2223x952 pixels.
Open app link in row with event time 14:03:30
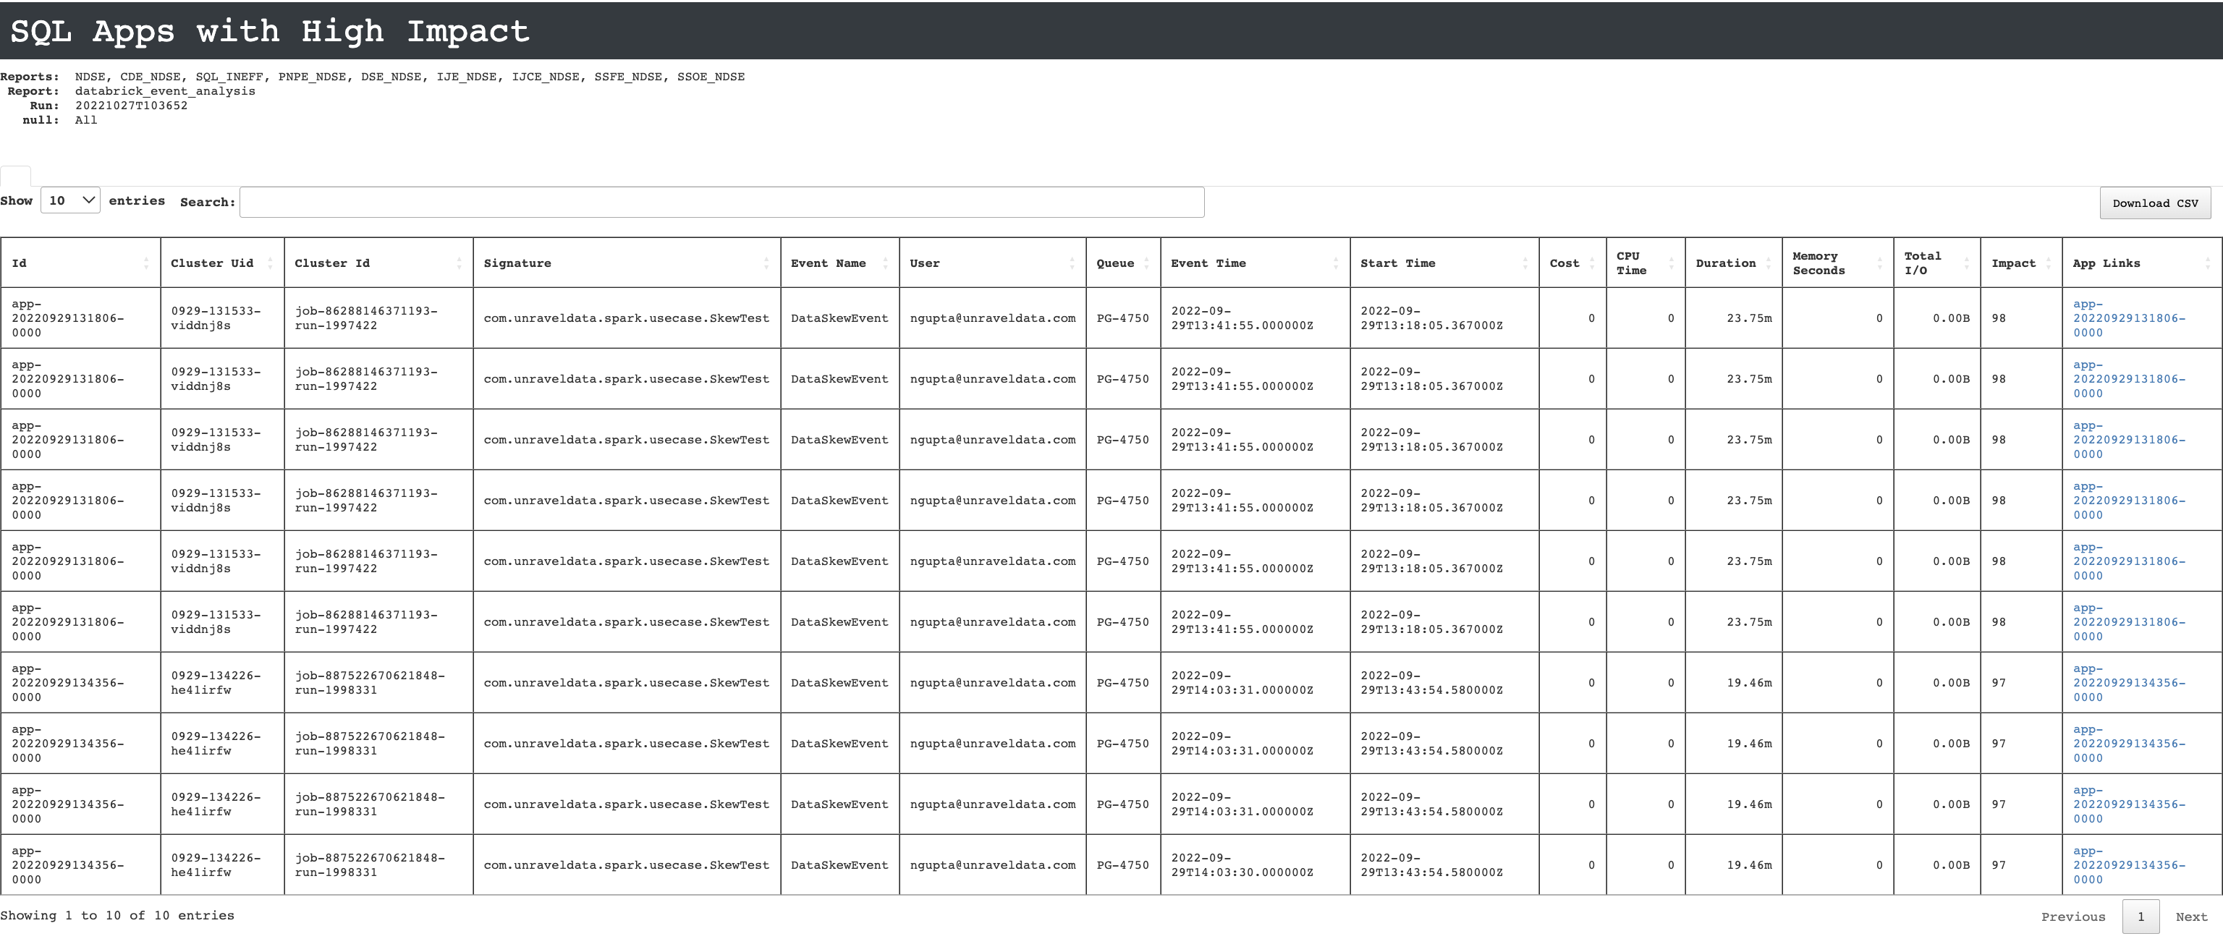(2129, 865)
